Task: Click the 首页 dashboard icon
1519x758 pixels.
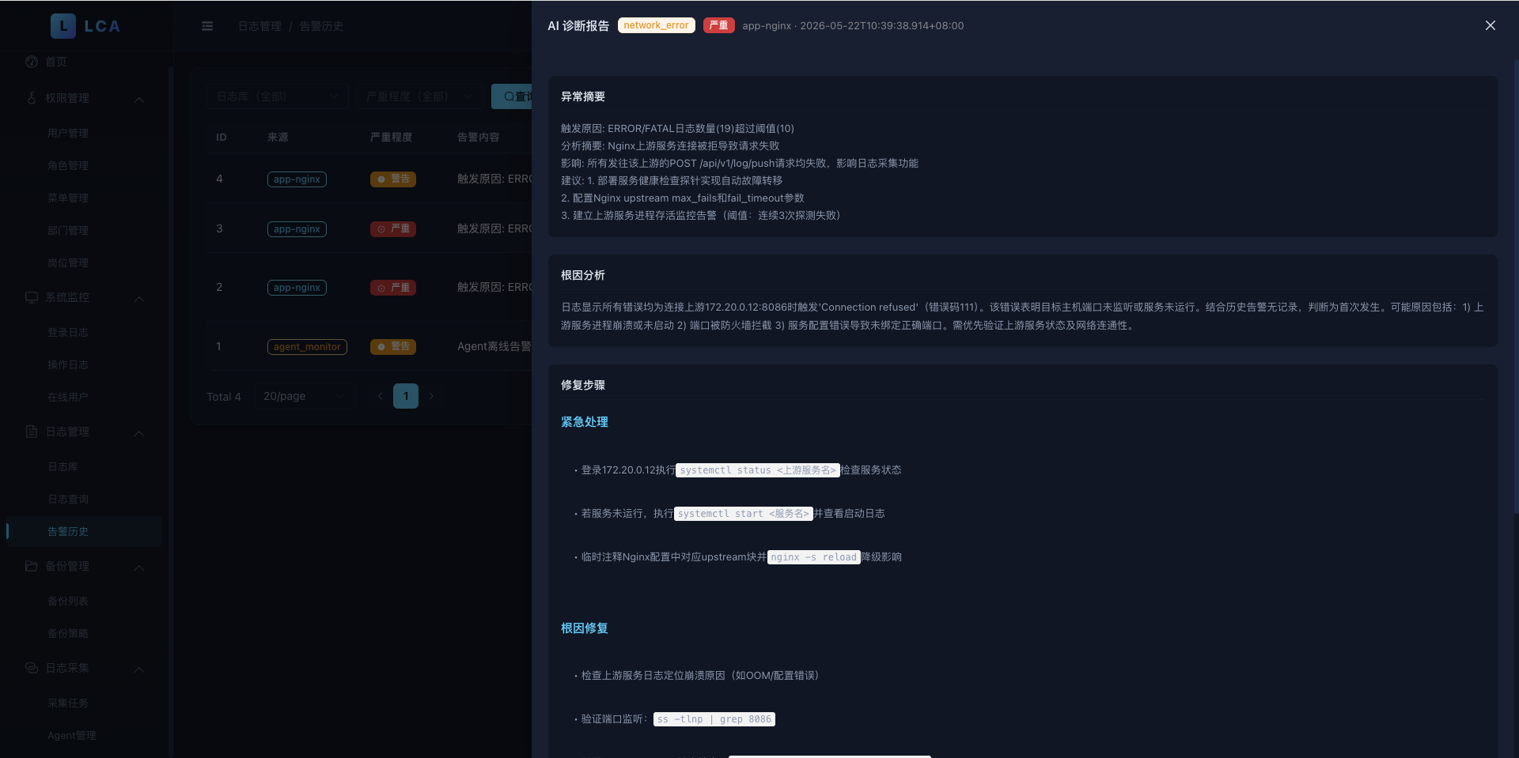Action: [x=32, y=62]
